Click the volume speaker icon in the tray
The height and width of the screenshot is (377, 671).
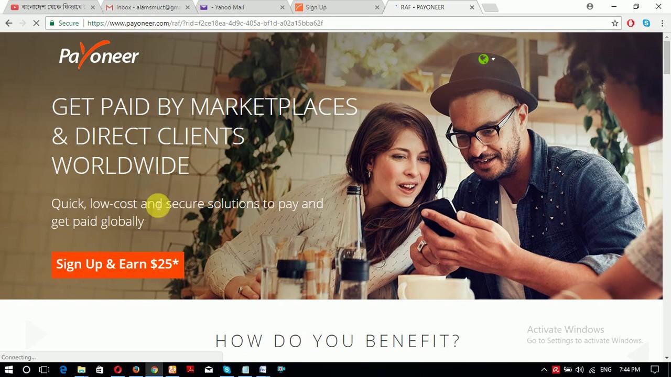(579, 370)
